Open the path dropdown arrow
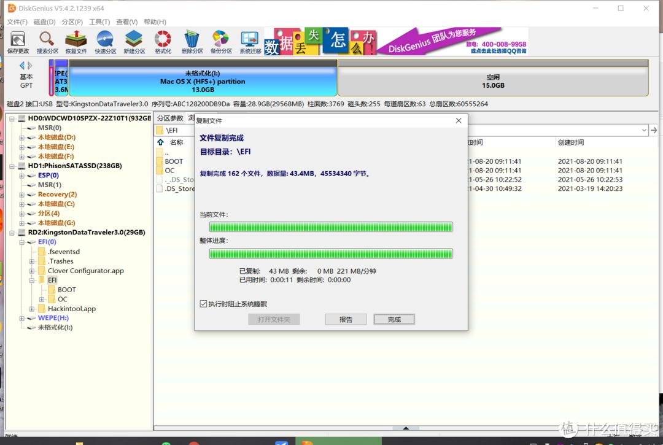 644,130
